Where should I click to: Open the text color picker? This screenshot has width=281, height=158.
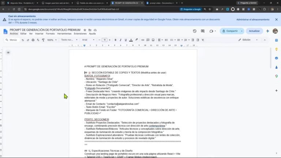(x=131, y=40)
